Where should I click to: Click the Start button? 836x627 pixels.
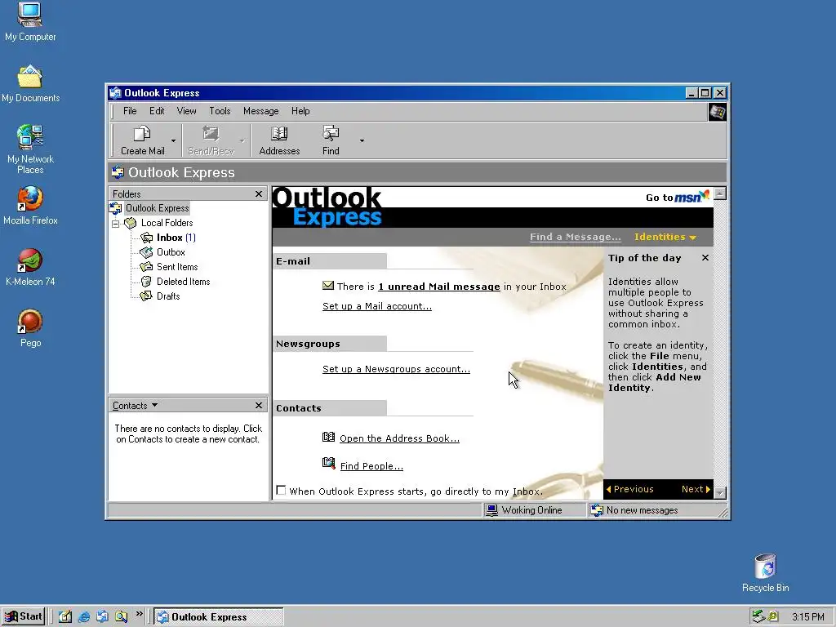tap(24, 616)
